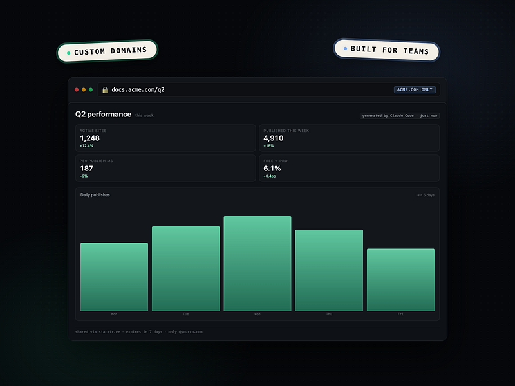
Task: Click the red window dot
Action: click(77, 90)
